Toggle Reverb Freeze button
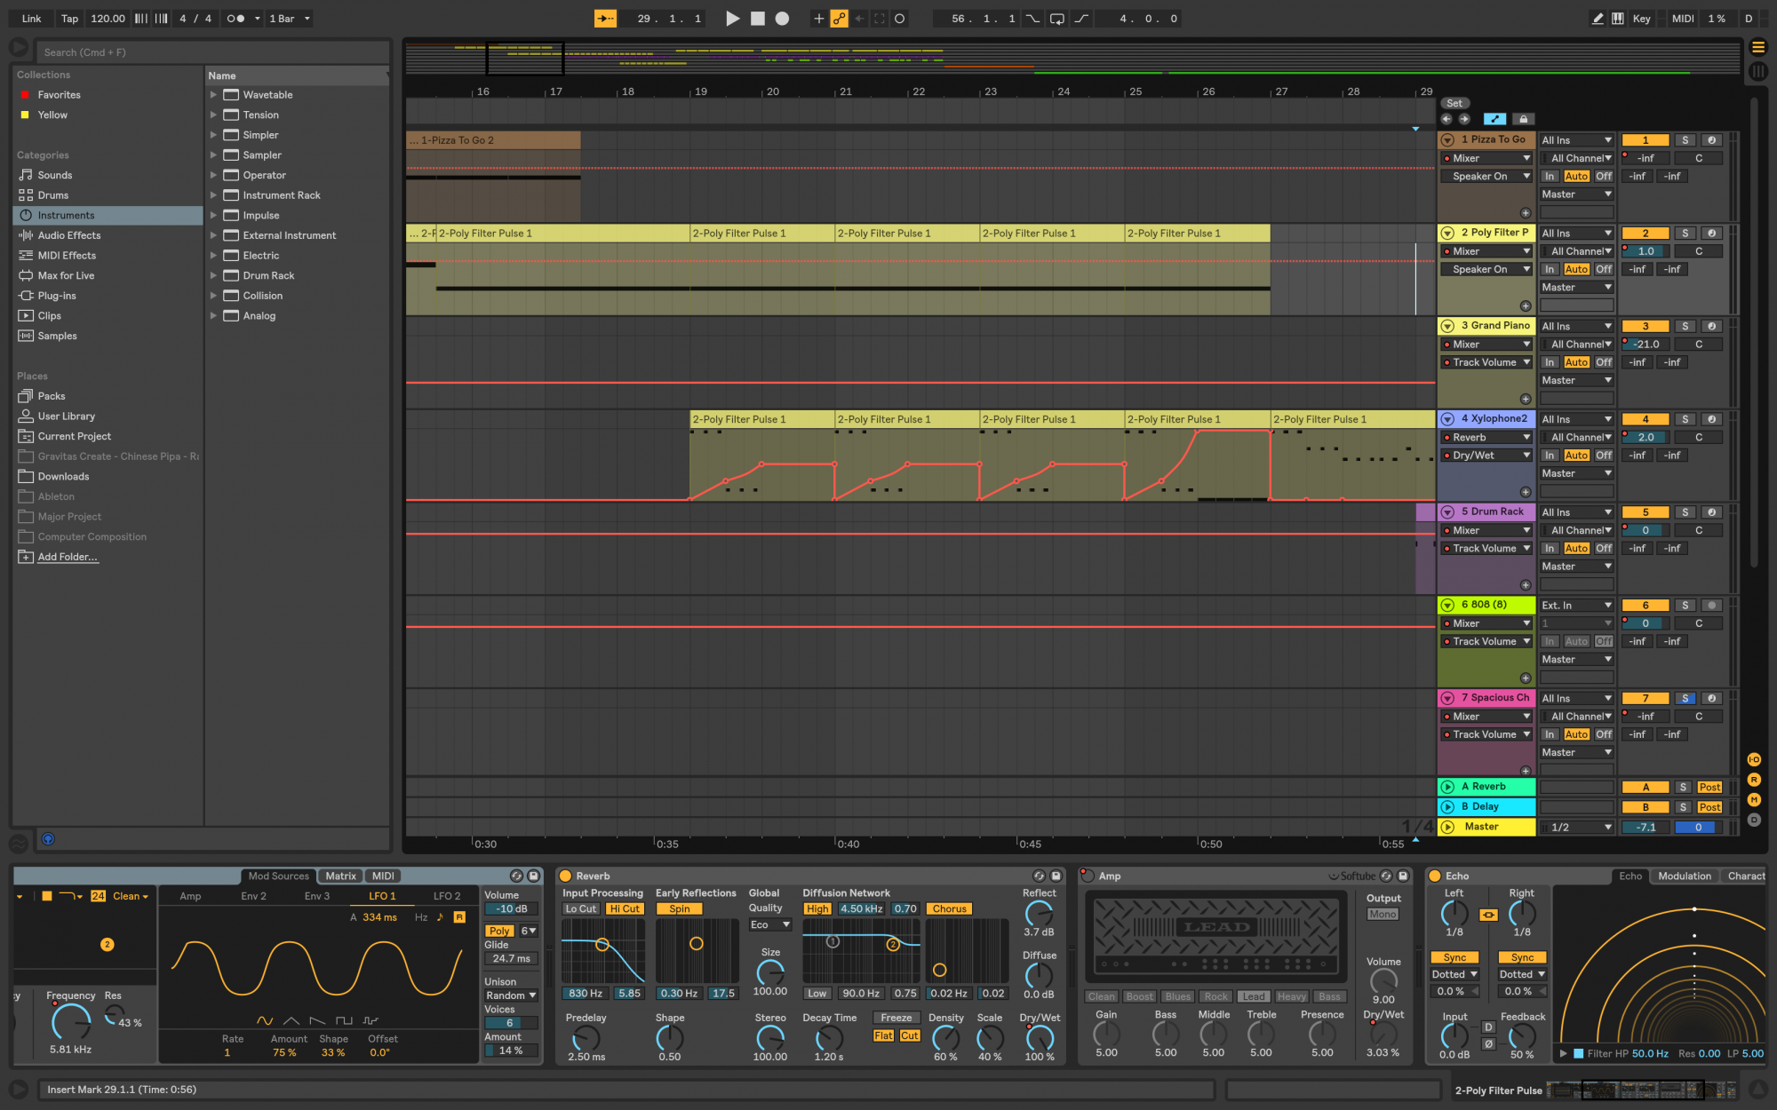This screenshot has width=1777, height=1110. (x=896, y=1019)
